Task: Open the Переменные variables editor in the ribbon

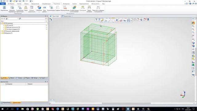Action: point(4,8)
